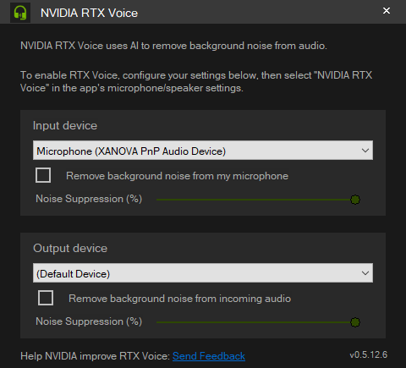The height and width of the screenshot is (368, 406).
Task: Click the 'Remove background noise from my microphone' label
Action: [177, 176]
